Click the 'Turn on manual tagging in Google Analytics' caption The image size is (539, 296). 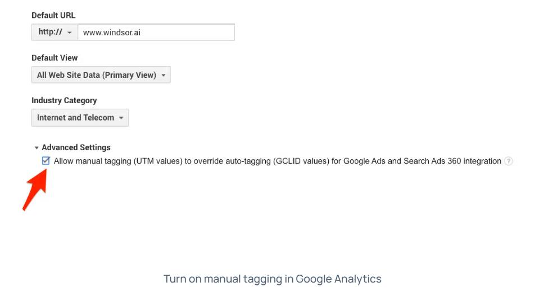pos(272,279)
